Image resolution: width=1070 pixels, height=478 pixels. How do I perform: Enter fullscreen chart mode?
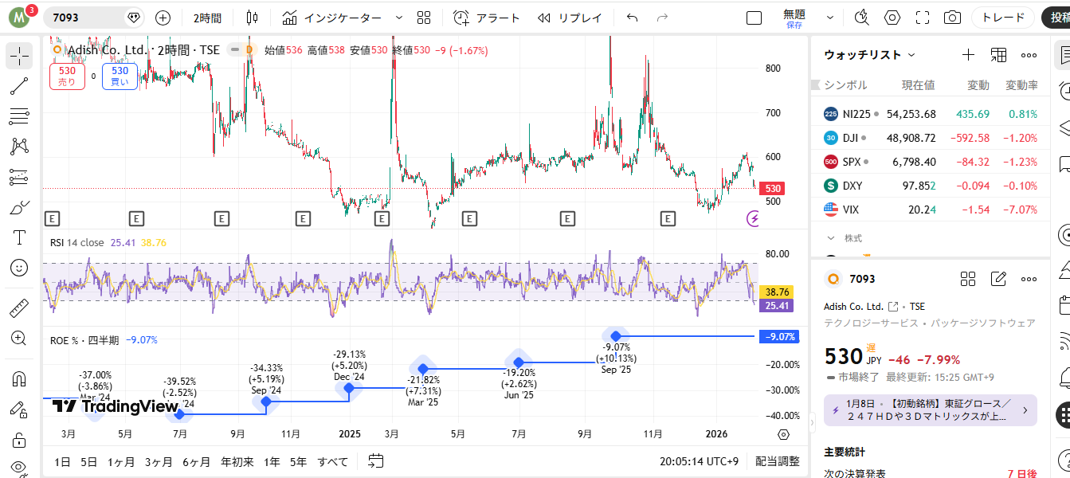[923, 18]
